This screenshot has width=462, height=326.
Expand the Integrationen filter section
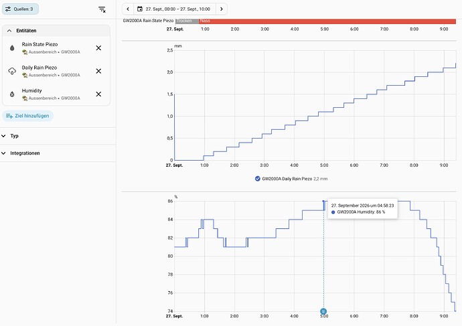pyautogui.click(x=58, y=153)
